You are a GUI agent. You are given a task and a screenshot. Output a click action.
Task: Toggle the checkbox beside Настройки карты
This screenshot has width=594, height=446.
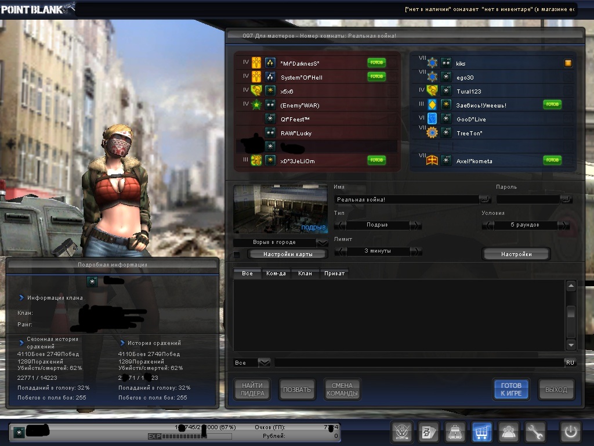pyautogui.click(x=237, y=254)
